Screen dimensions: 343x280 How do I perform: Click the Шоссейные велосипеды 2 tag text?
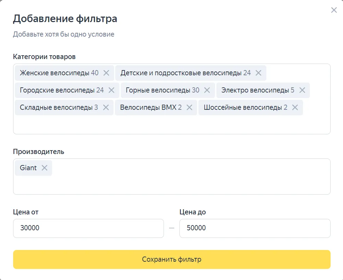point(245,107)
